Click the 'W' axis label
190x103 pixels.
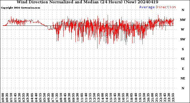pos(183,29)
